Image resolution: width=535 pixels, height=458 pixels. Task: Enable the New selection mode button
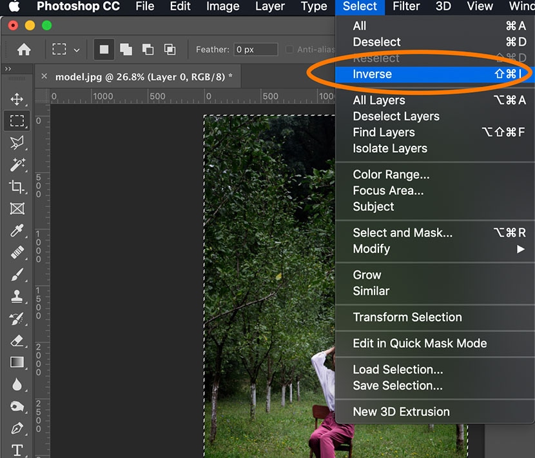[x=102, y=50]
